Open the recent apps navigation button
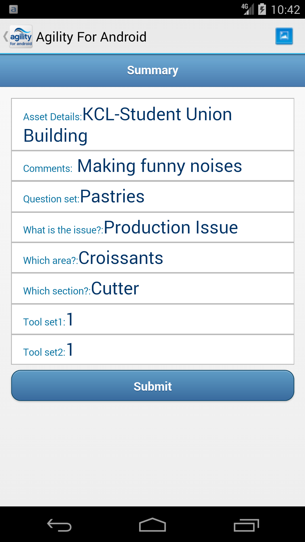 (246, 525)
